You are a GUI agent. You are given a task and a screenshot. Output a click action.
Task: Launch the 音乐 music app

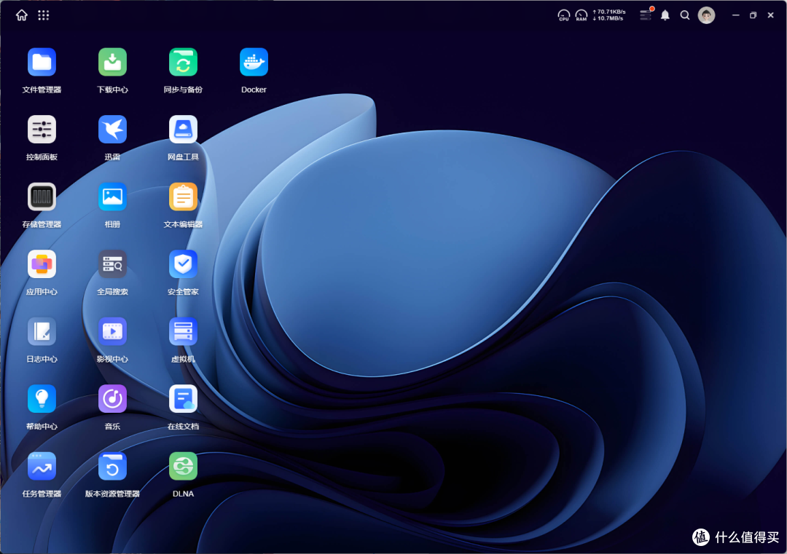tap(112, 399)
